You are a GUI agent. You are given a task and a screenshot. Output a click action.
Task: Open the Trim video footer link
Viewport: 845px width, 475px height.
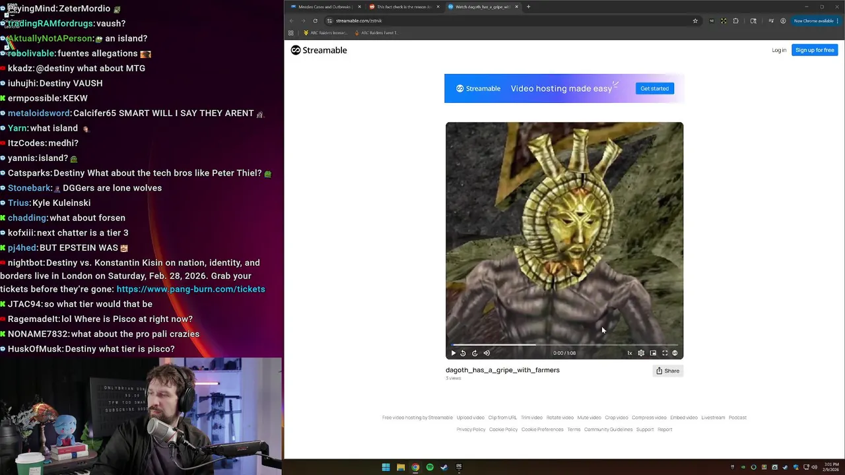click(531, 418)
